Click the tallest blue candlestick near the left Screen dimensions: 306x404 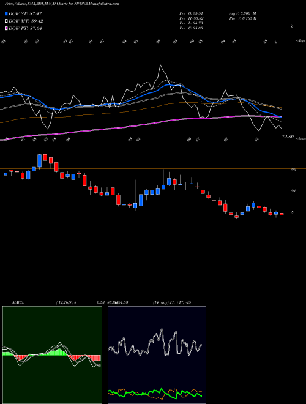[x=39, y=161]
